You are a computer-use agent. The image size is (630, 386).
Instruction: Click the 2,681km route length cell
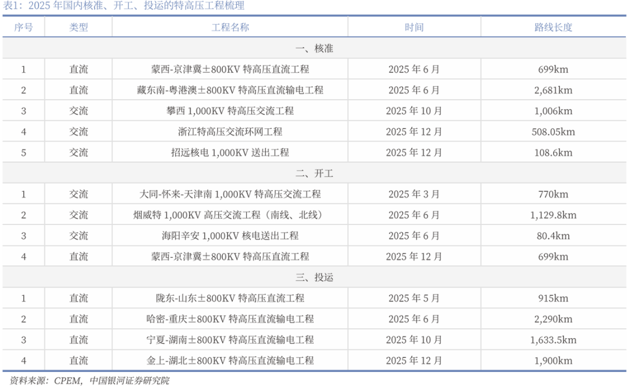coord(553,90)
